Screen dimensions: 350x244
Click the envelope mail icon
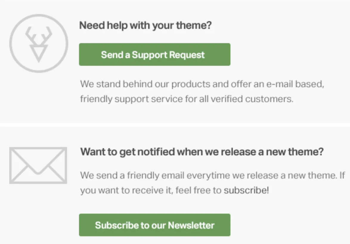coord(38,165)
